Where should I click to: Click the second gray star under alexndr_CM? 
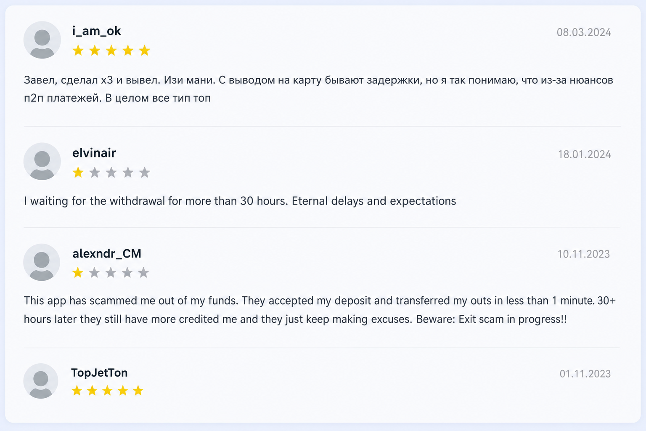tap(111, 273)
